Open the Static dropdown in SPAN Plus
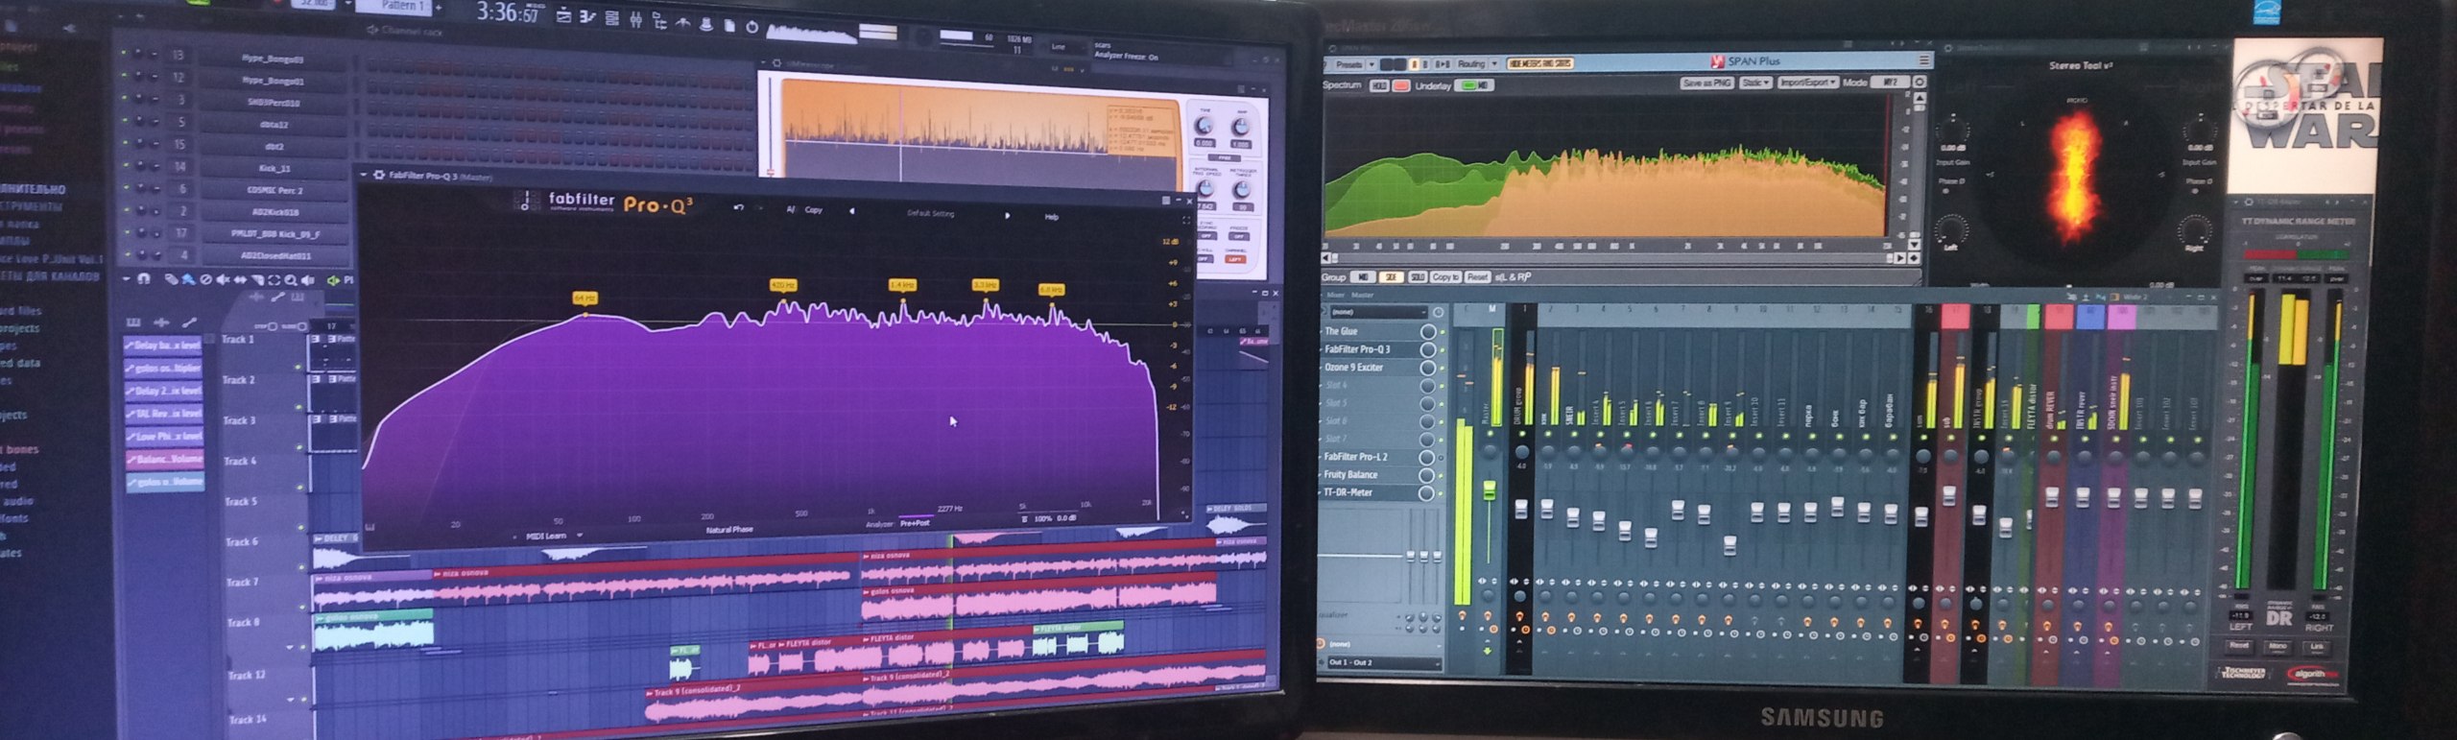2457x740 pixels. (x=1755, y=84)
